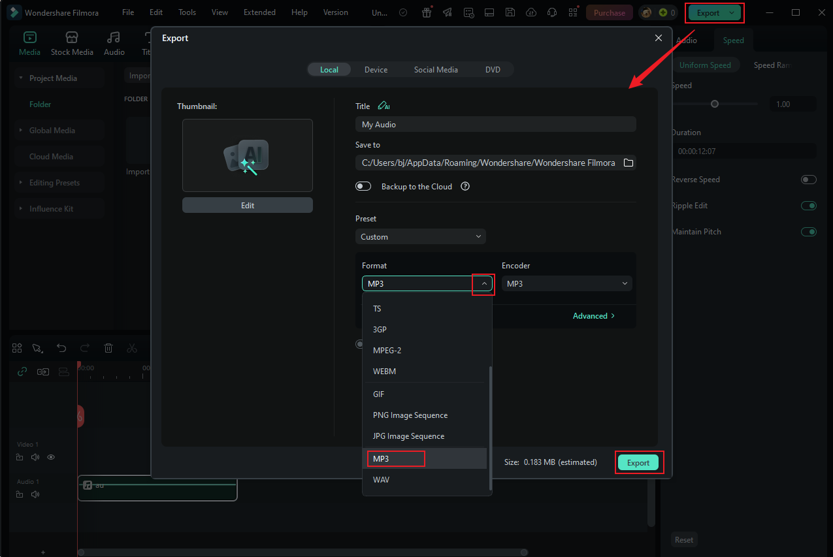
Task: Lock the Video 1 track
Action: (x=20, y=457)
